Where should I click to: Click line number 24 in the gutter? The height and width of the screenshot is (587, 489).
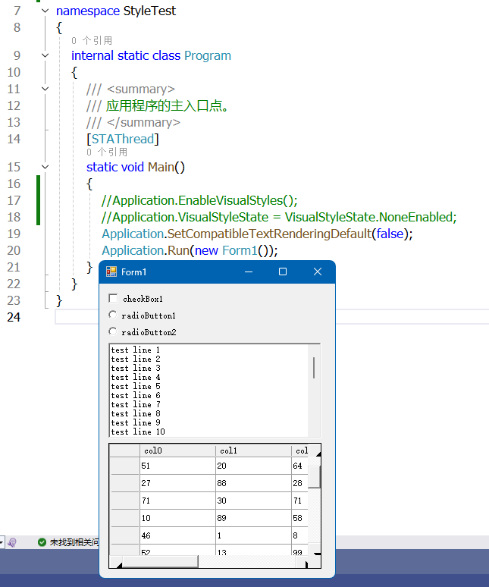(14, 317)
